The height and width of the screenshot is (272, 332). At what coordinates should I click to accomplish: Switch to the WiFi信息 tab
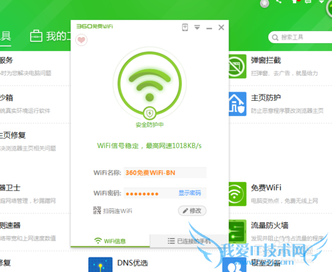(x=110, y=241)
